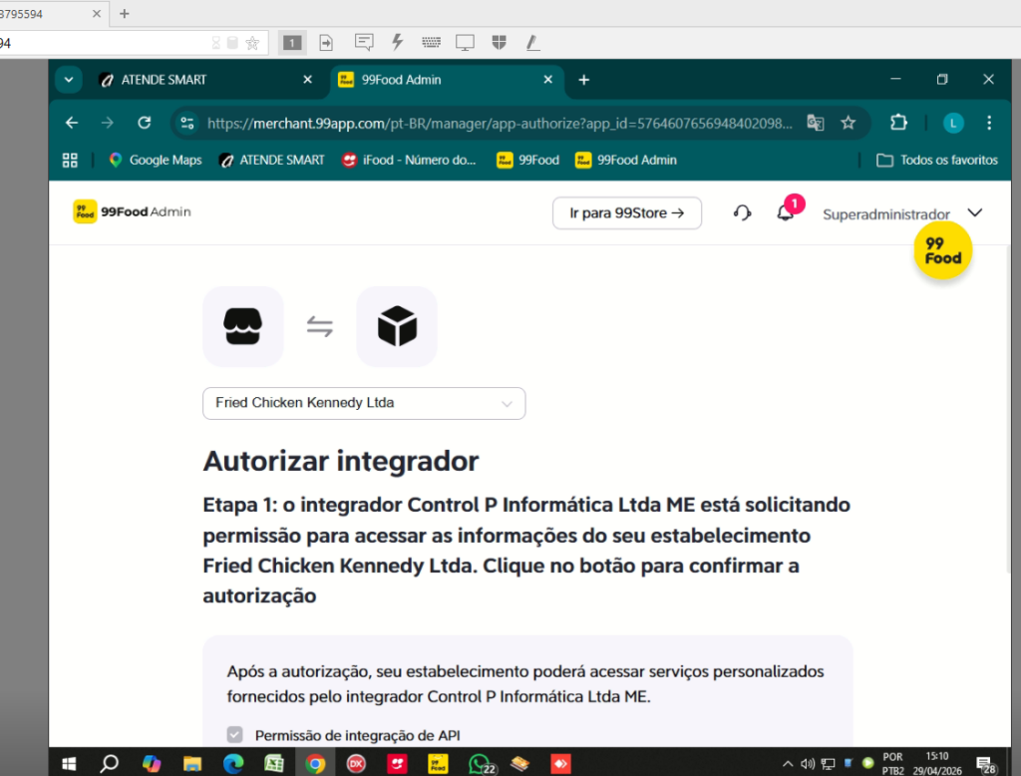Screen dimensions: 1021x776
Task: Close the AnyDesk session tab ending 795594
Action: 97,14
